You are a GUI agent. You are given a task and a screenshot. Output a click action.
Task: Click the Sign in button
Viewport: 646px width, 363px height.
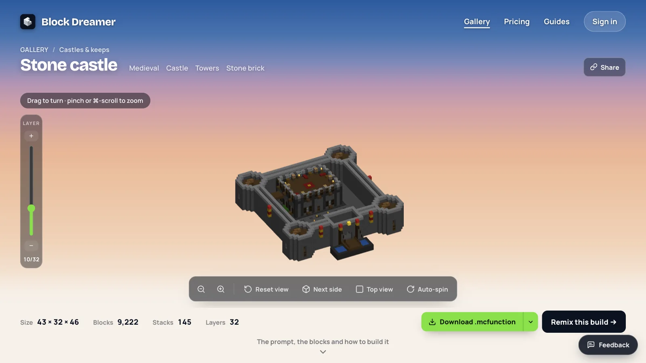tap(604, 22)
